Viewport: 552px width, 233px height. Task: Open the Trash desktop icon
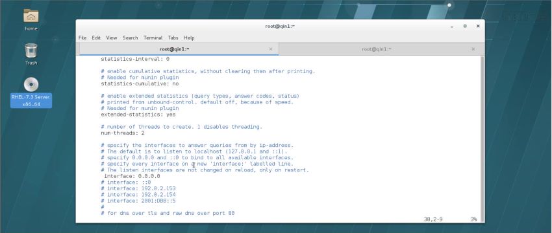[31, 51]
